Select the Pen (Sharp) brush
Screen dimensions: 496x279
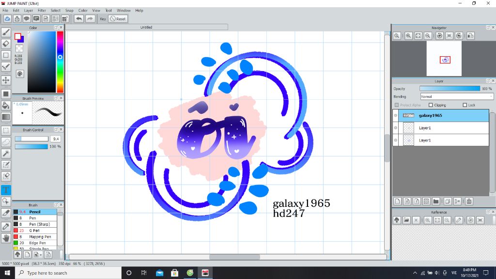coord(35,224)
